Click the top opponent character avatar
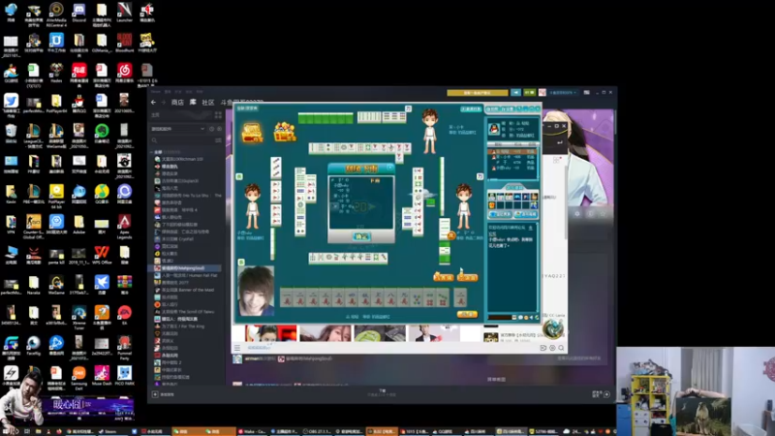775x436 pixels. 429,130
